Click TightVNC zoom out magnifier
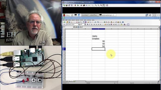Viewport: 161px width, 90px height. 98,5
